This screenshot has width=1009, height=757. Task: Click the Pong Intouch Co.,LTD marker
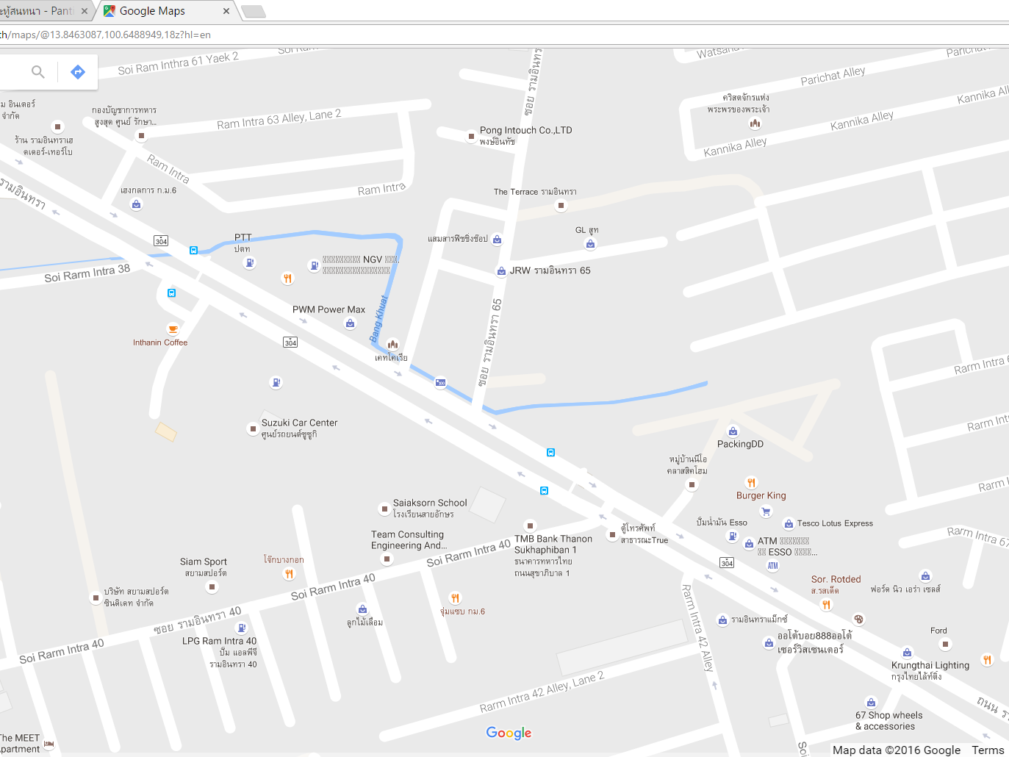click(x=472, y=136)
